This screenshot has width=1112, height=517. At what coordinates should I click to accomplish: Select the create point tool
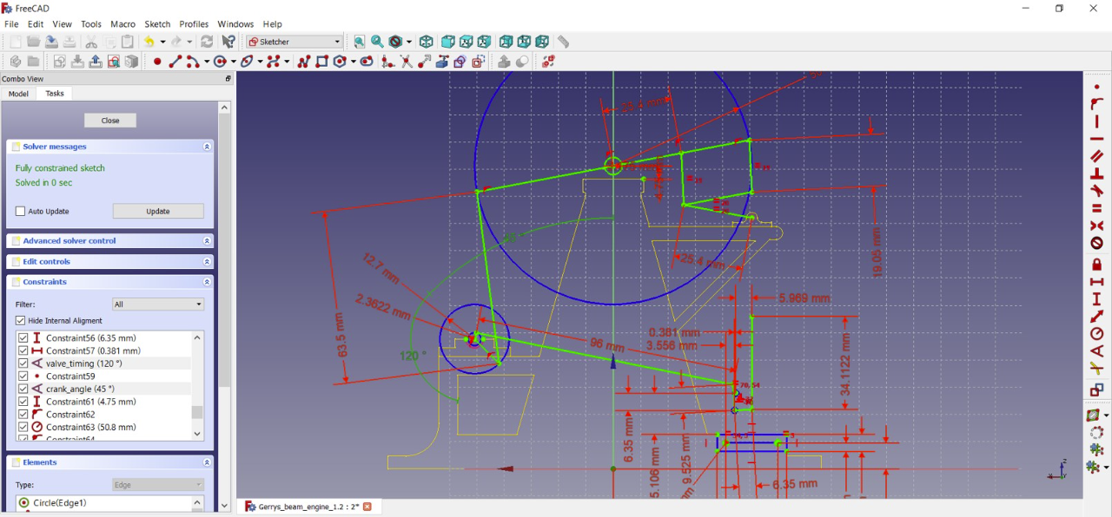click(x=157, y=62)
